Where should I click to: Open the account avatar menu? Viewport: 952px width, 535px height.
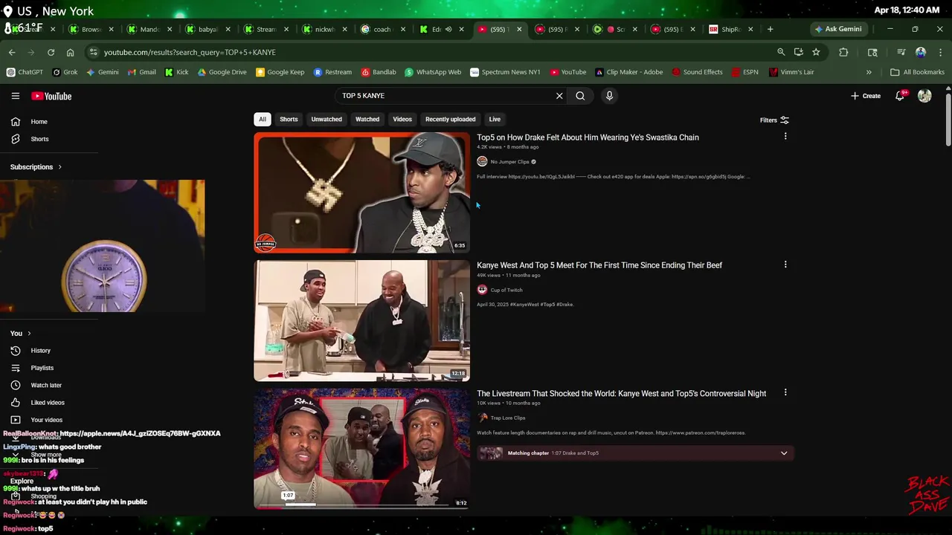tap(924, 96)
